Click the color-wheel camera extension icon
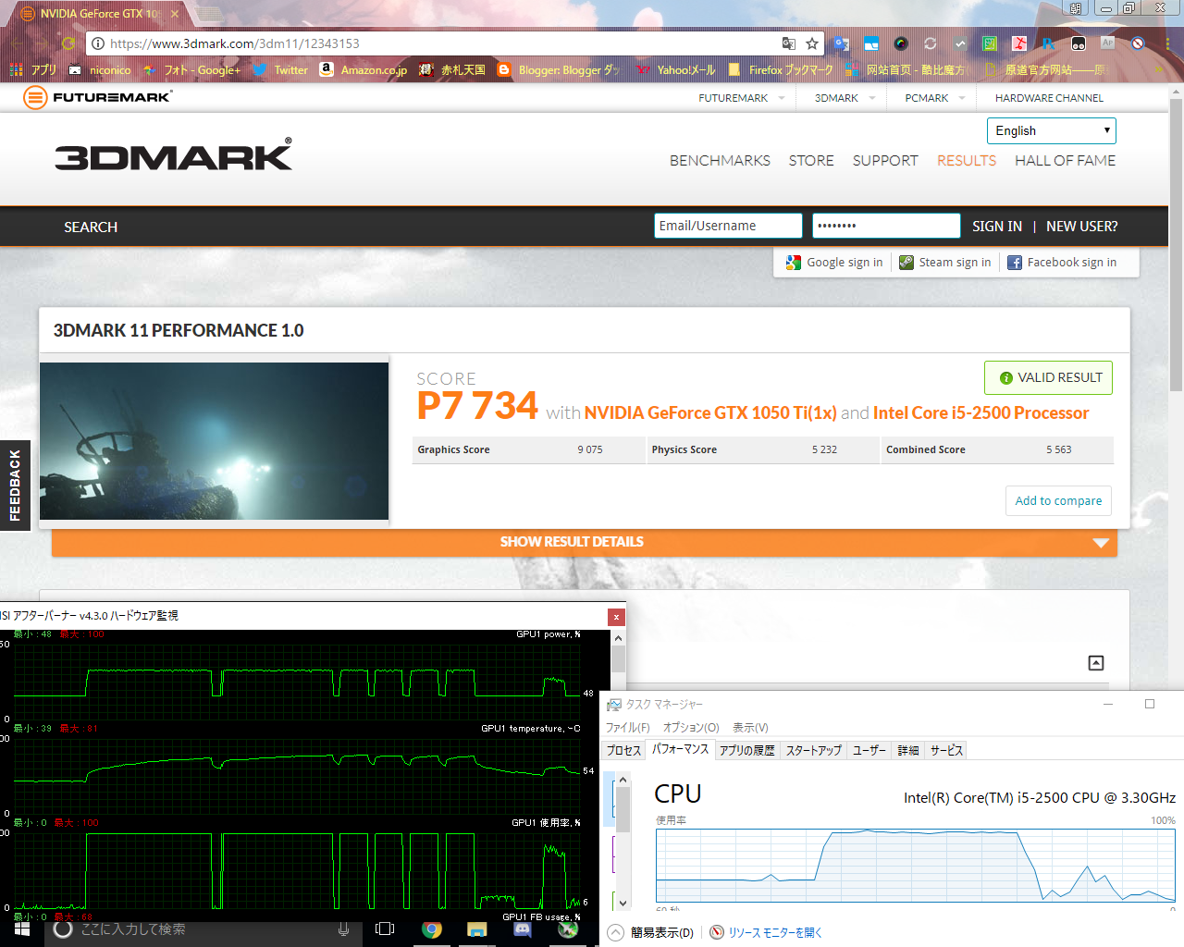 coord(901,43)
